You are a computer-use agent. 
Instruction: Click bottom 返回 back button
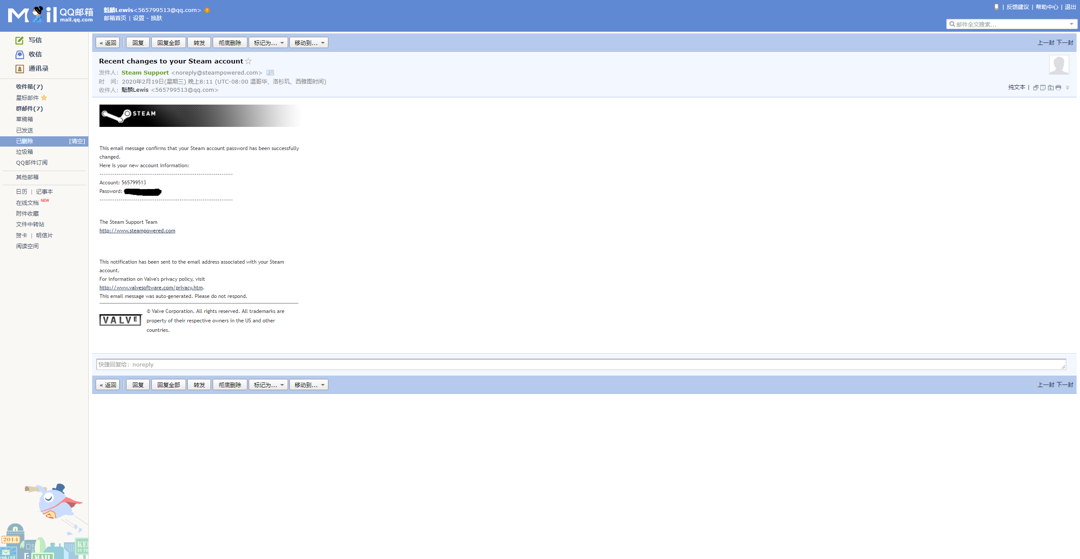(108, 385)
